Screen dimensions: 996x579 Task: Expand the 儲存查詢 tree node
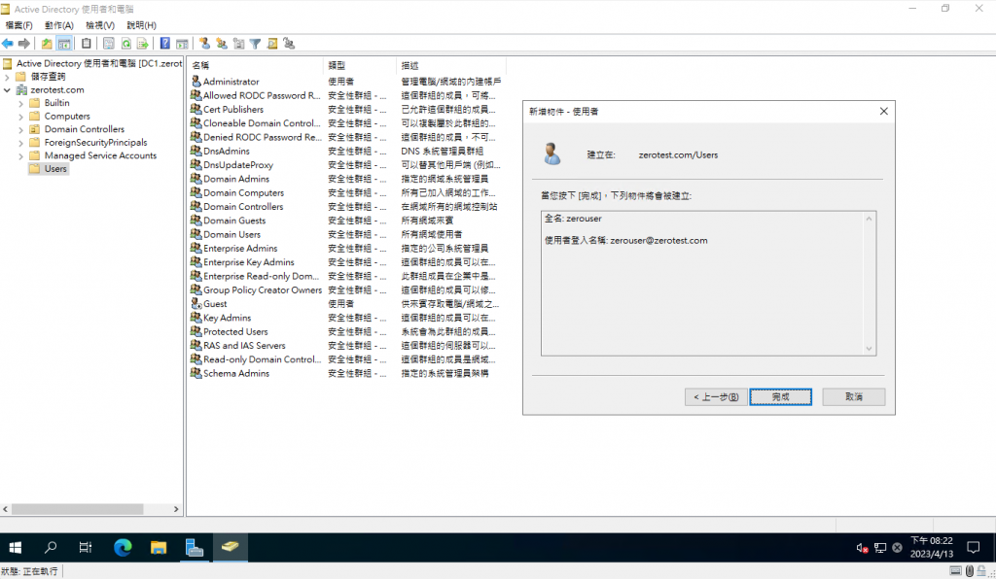coord(7,77)
